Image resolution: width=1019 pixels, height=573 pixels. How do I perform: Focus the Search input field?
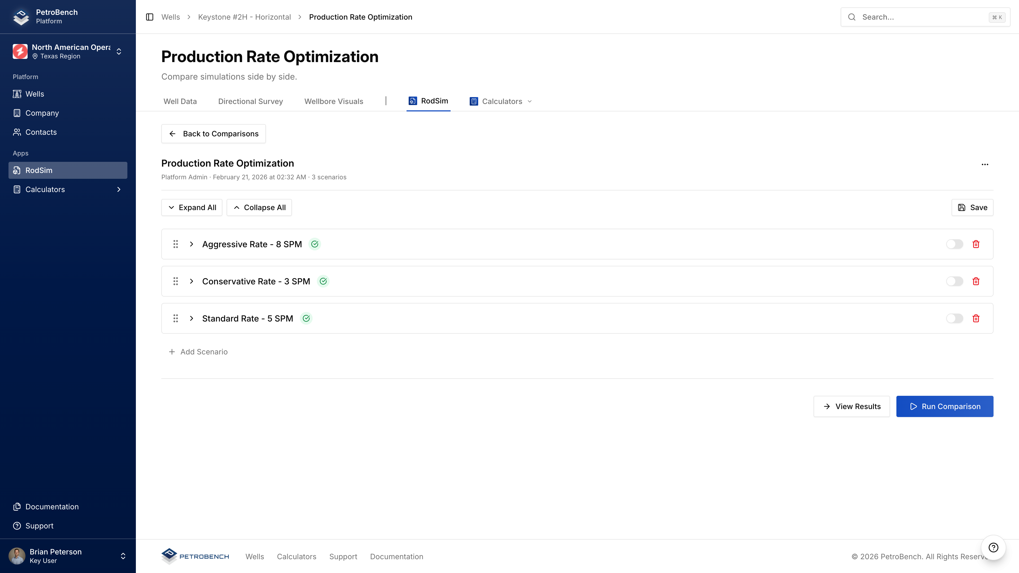click(x=922, y=17)
